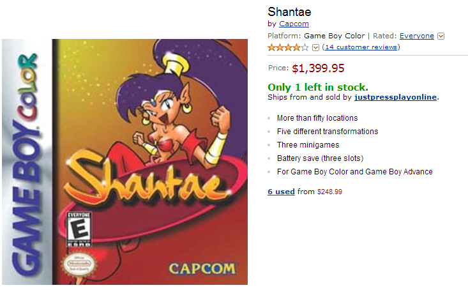The width and height of the screenshot is (468, 290).
Task: Click the Only 1 left in stock message
Action: coord(318,87)
